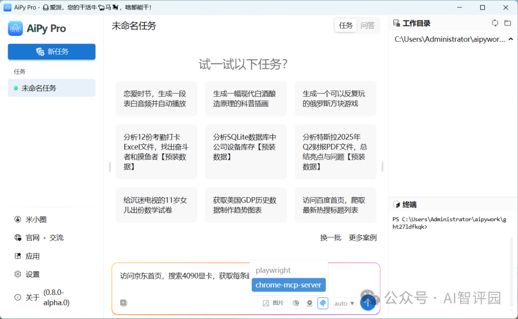Select the location pin icon near auto
The image size is (518, 319).
309,303
